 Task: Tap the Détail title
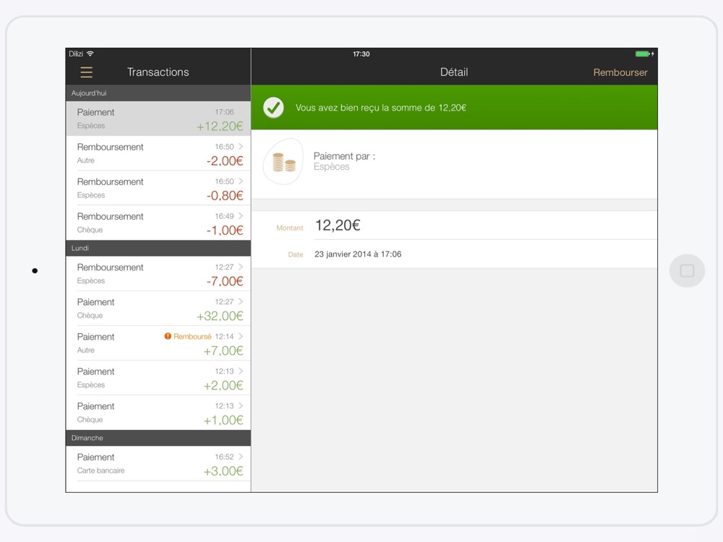point(454,72)
